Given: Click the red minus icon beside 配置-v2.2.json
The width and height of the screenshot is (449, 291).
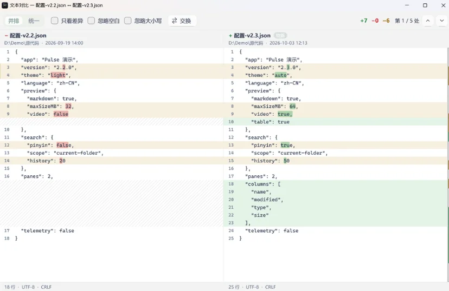Looking at the screenshot, I should (6, 36).
